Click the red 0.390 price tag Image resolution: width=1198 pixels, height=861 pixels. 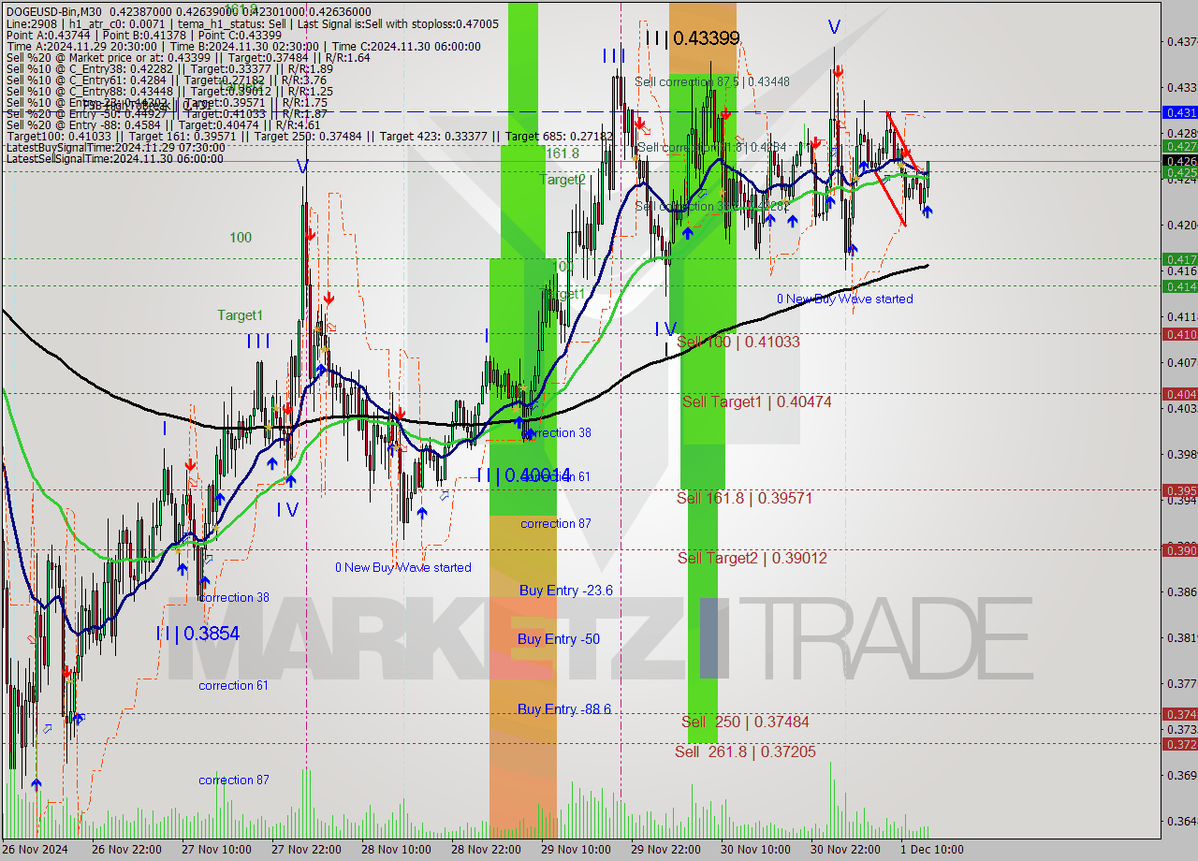click(1179, 549)
